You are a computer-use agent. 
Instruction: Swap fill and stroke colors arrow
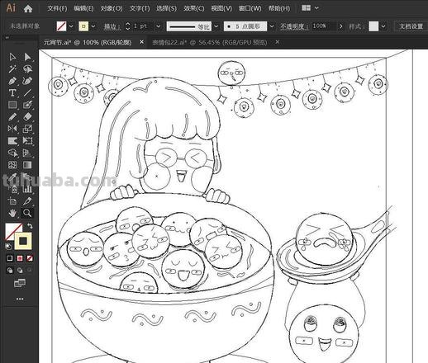[30, 226]
